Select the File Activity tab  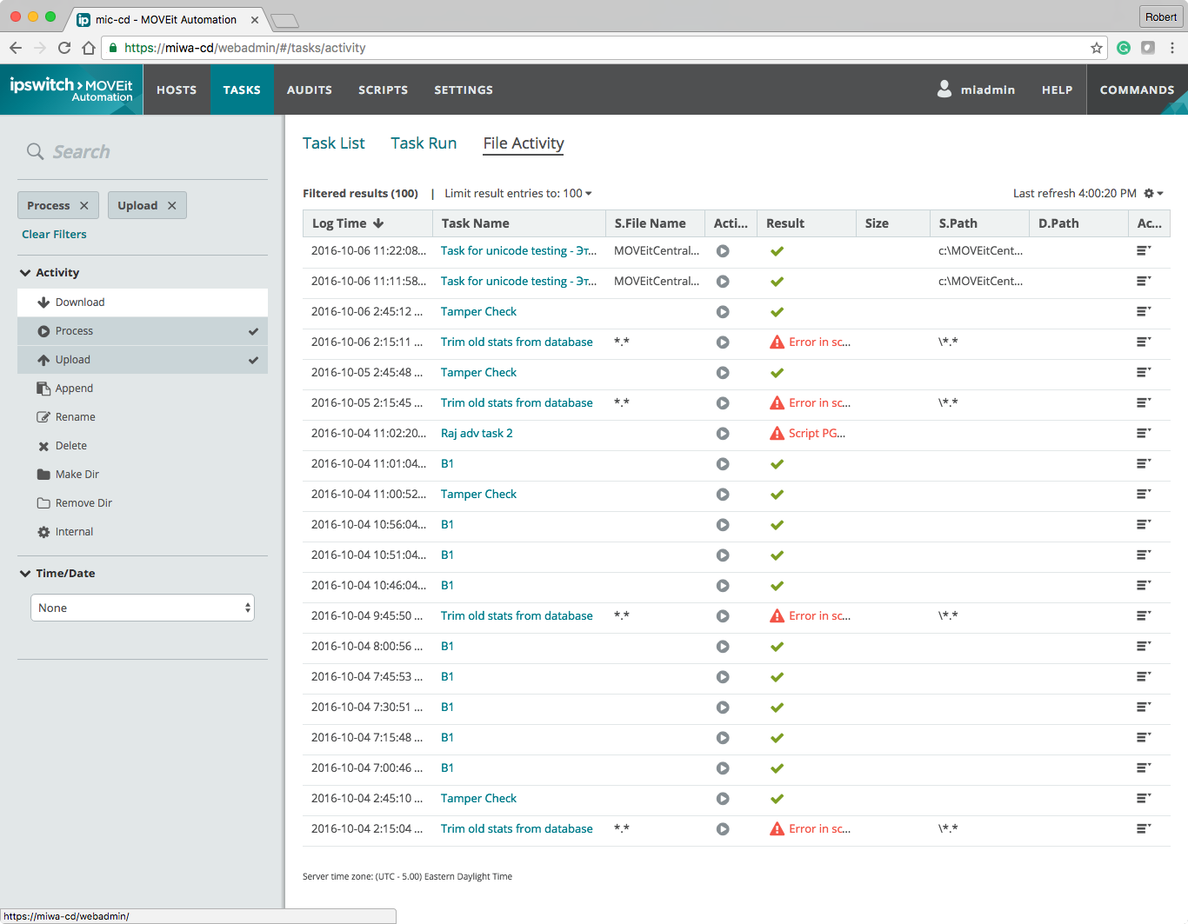point(524,143)
